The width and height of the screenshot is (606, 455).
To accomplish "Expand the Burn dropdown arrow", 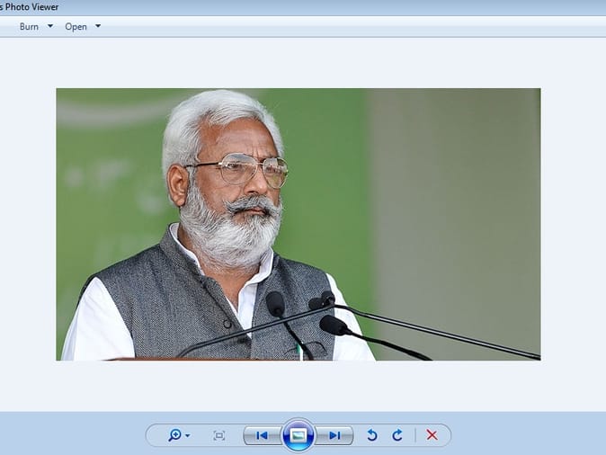I will pos(50,26).
